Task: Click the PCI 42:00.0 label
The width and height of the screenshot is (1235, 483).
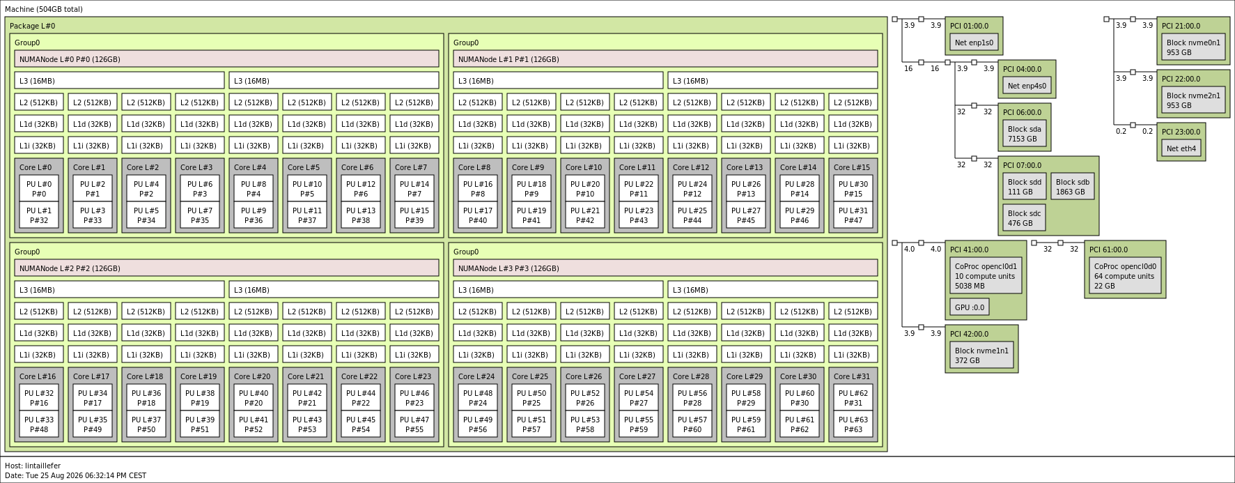Action: (x=969, y=334)
